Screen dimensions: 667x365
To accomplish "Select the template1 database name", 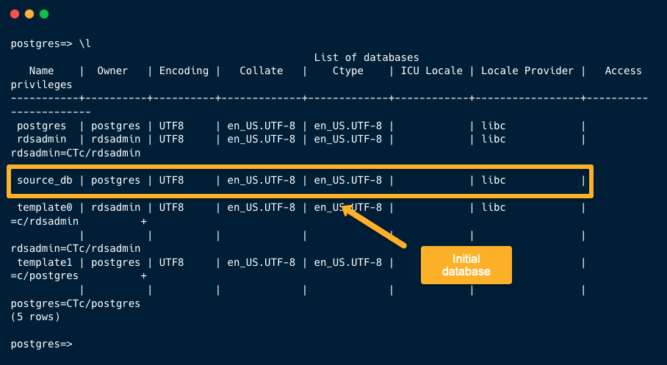I will point(45,262).
